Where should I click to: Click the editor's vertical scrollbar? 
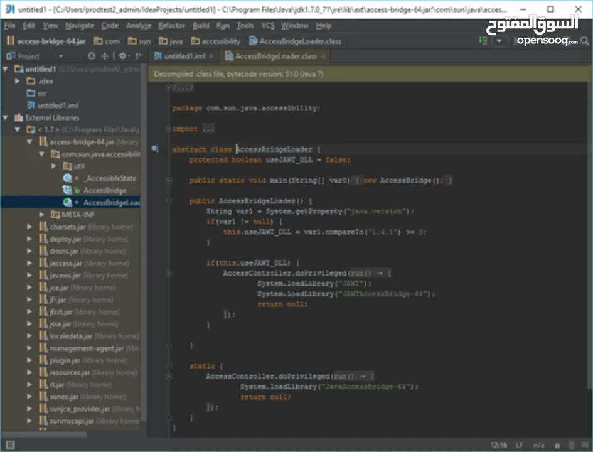click(589, 251)
